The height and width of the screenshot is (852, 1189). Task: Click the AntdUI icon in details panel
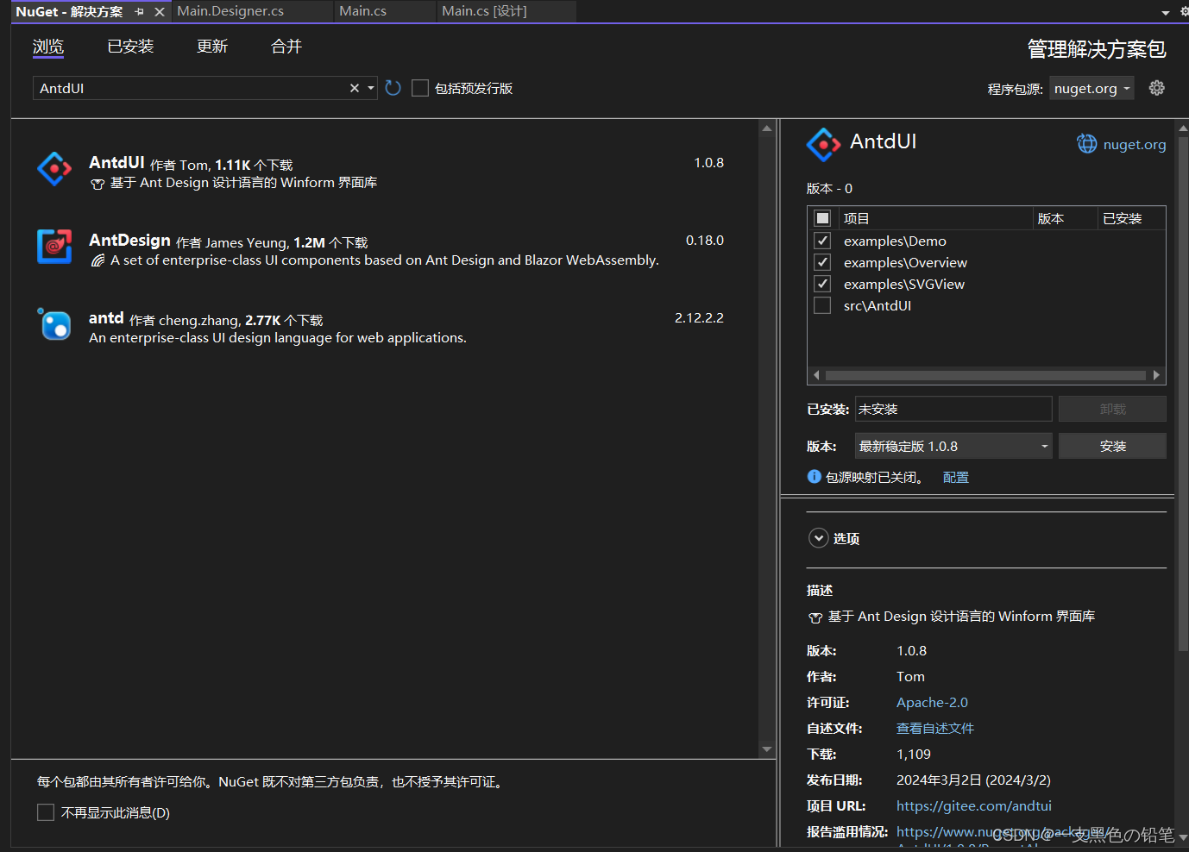coord(822,144)
